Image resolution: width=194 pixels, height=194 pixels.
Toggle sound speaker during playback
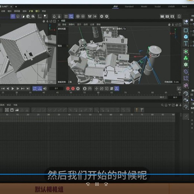[45, 88]
